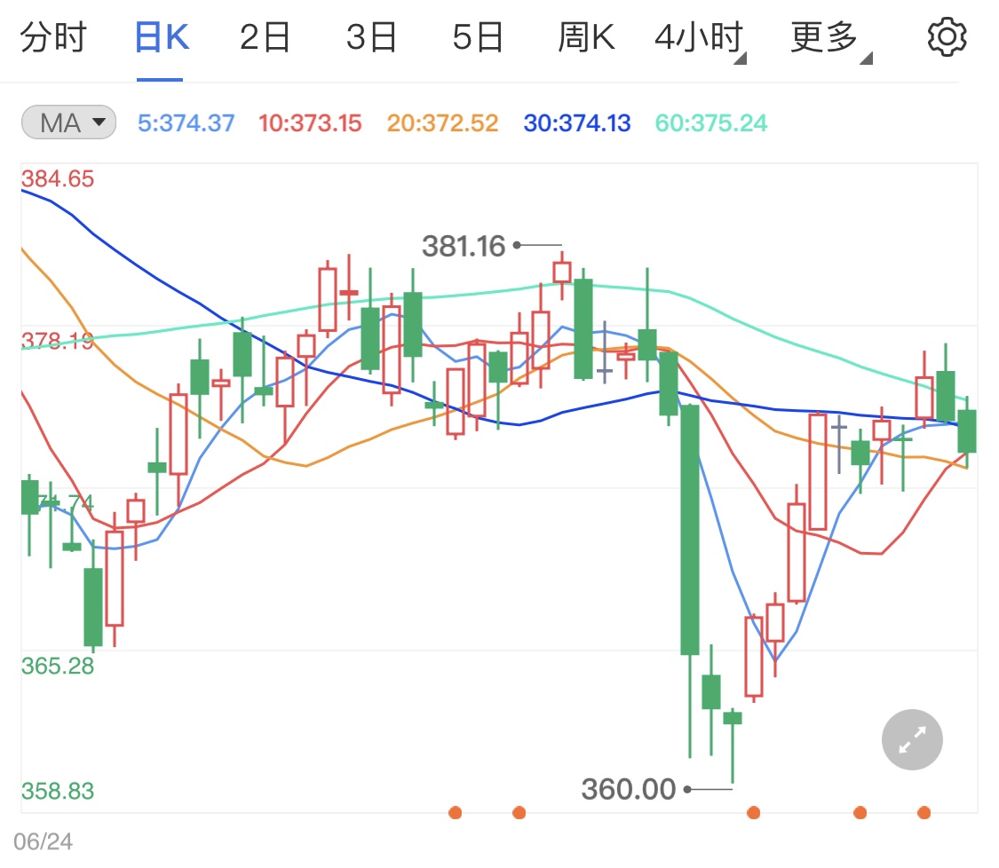Click MA60 value 60:375.24
Viewport: 999px width, 868px height.
coord(711,122)
